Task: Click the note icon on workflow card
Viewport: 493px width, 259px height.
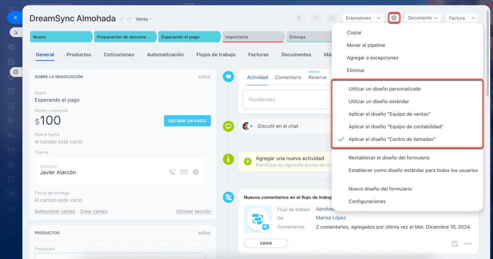Action: pyautogui.click(x=455, y=244)
